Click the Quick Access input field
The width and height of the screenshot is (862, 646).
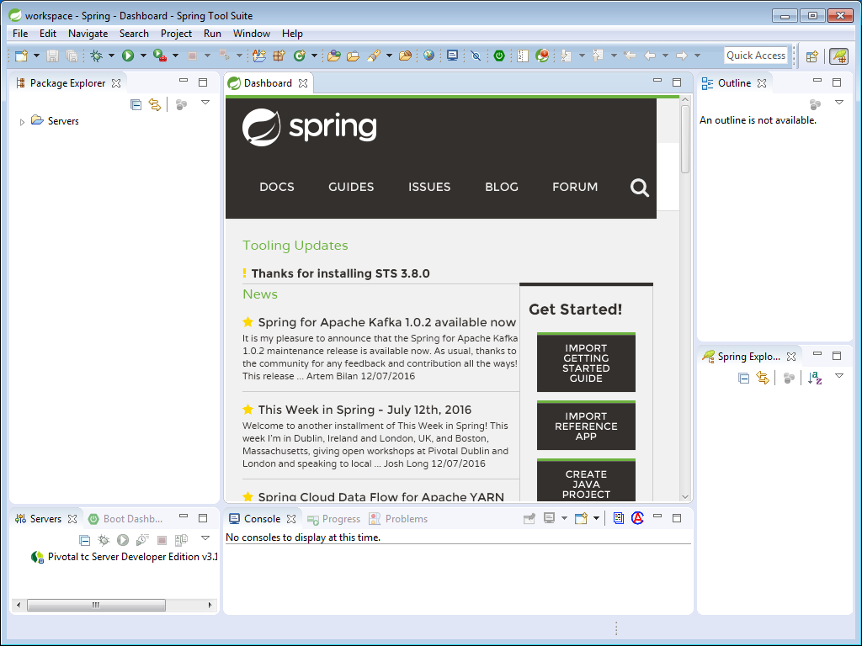click(x=756, y=56)
